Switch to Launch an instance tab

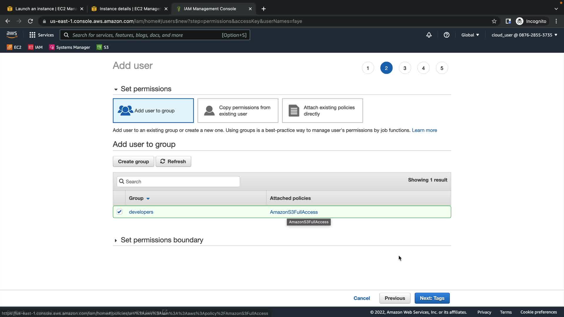(x=44, y=9)
